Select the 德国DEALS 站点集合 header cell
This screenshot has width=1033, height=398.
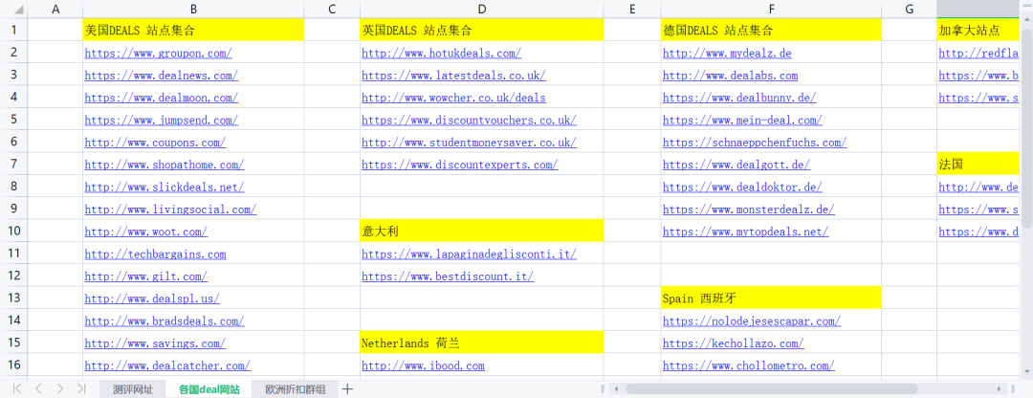[772, 30]
